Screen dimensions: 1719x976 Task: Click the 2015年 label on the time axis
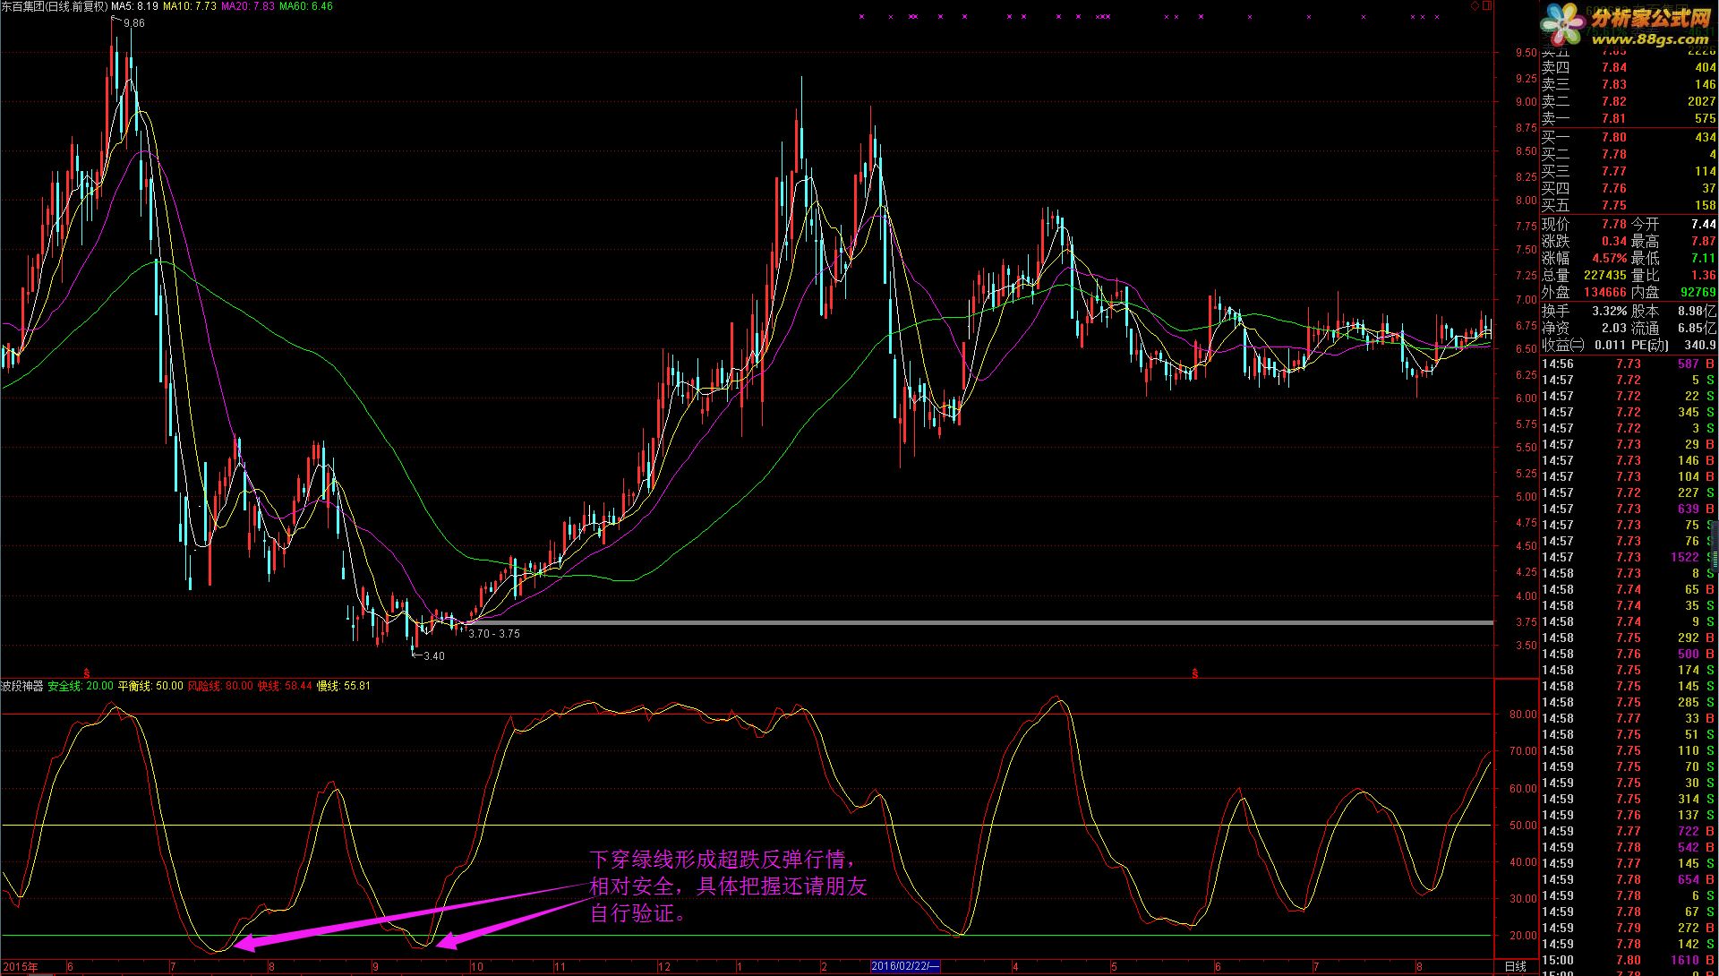(x=21, y=967)
